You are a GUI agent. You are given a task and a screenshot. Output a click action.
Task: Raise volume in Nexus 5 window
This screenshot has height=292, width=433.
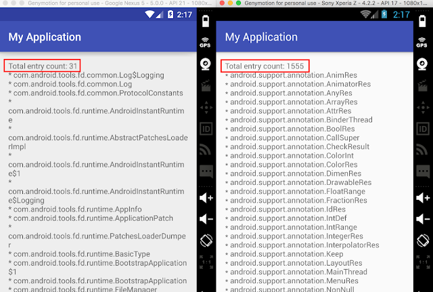(206, 198)
